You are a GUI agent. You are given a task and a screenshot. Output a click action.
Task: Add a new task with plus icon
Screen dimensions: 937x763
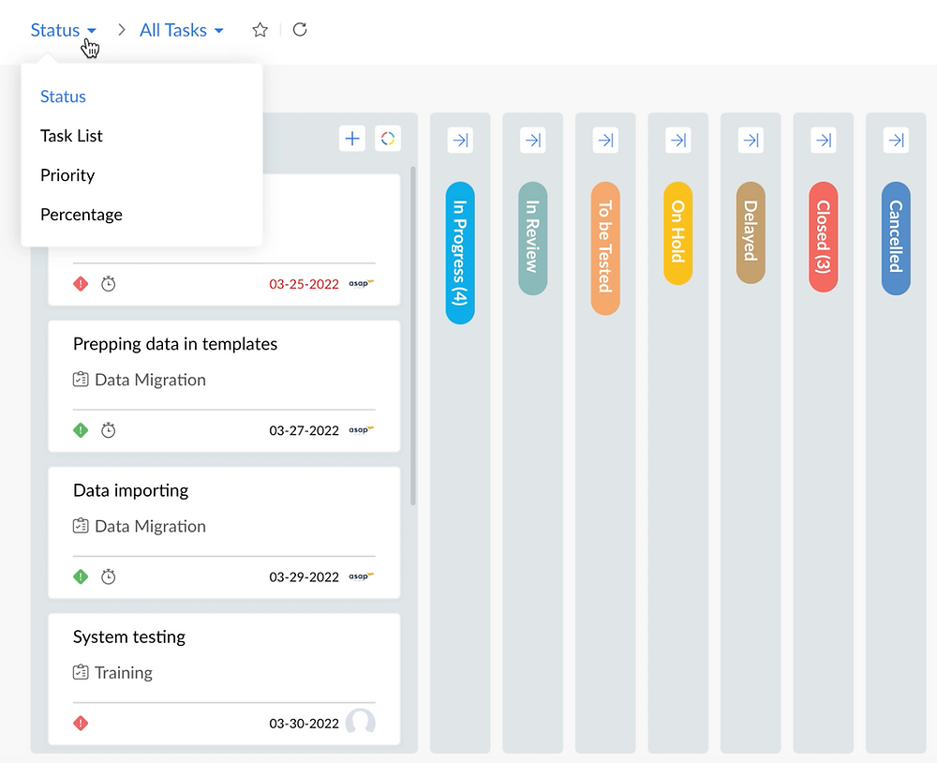(x=352, y=139)
